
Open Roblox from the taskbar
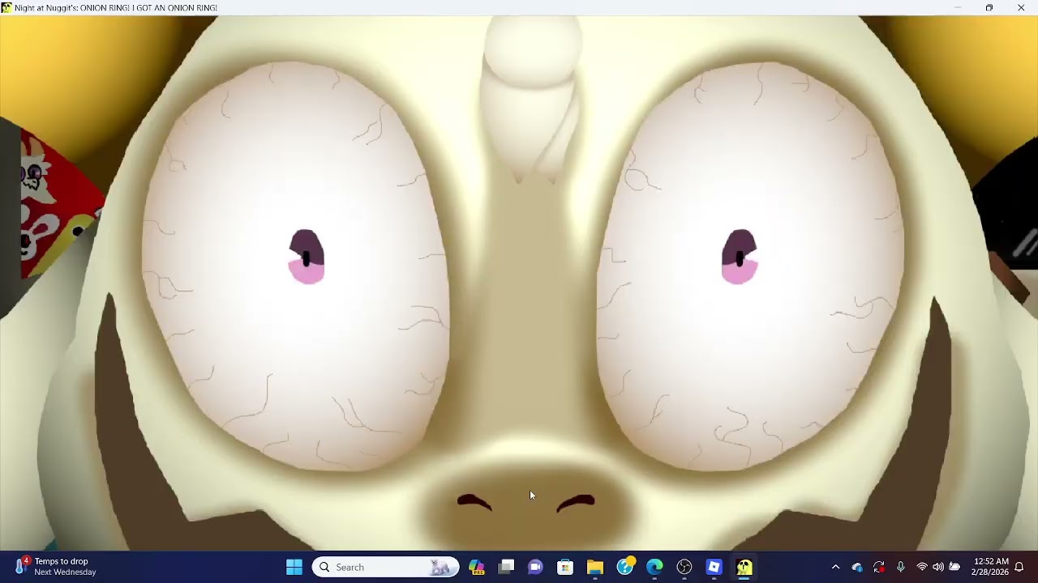pyautogui.click(x=714, y=567)
